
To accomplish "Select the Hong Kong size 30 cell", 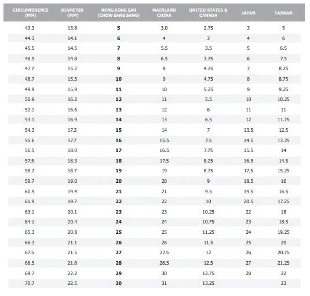I will pyautogui.click(x=118, y=283).
